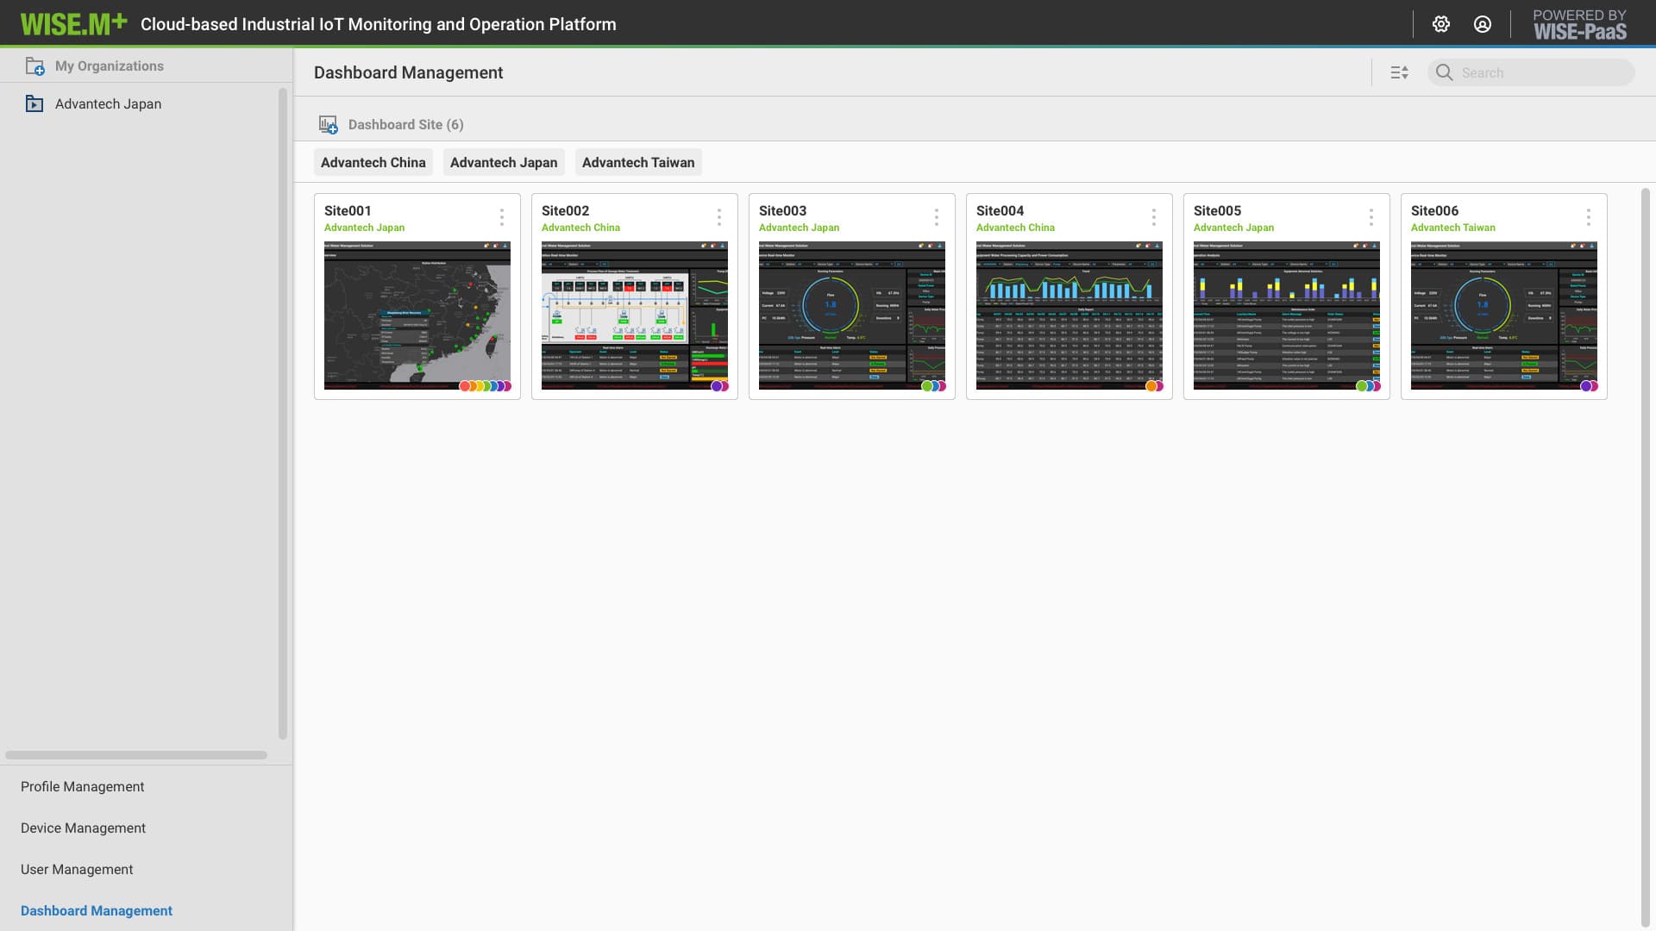Open the settings gear icon
The height and width of the screenshot is (931, 1656).
pyautogui.click(x=1440, y=24)
